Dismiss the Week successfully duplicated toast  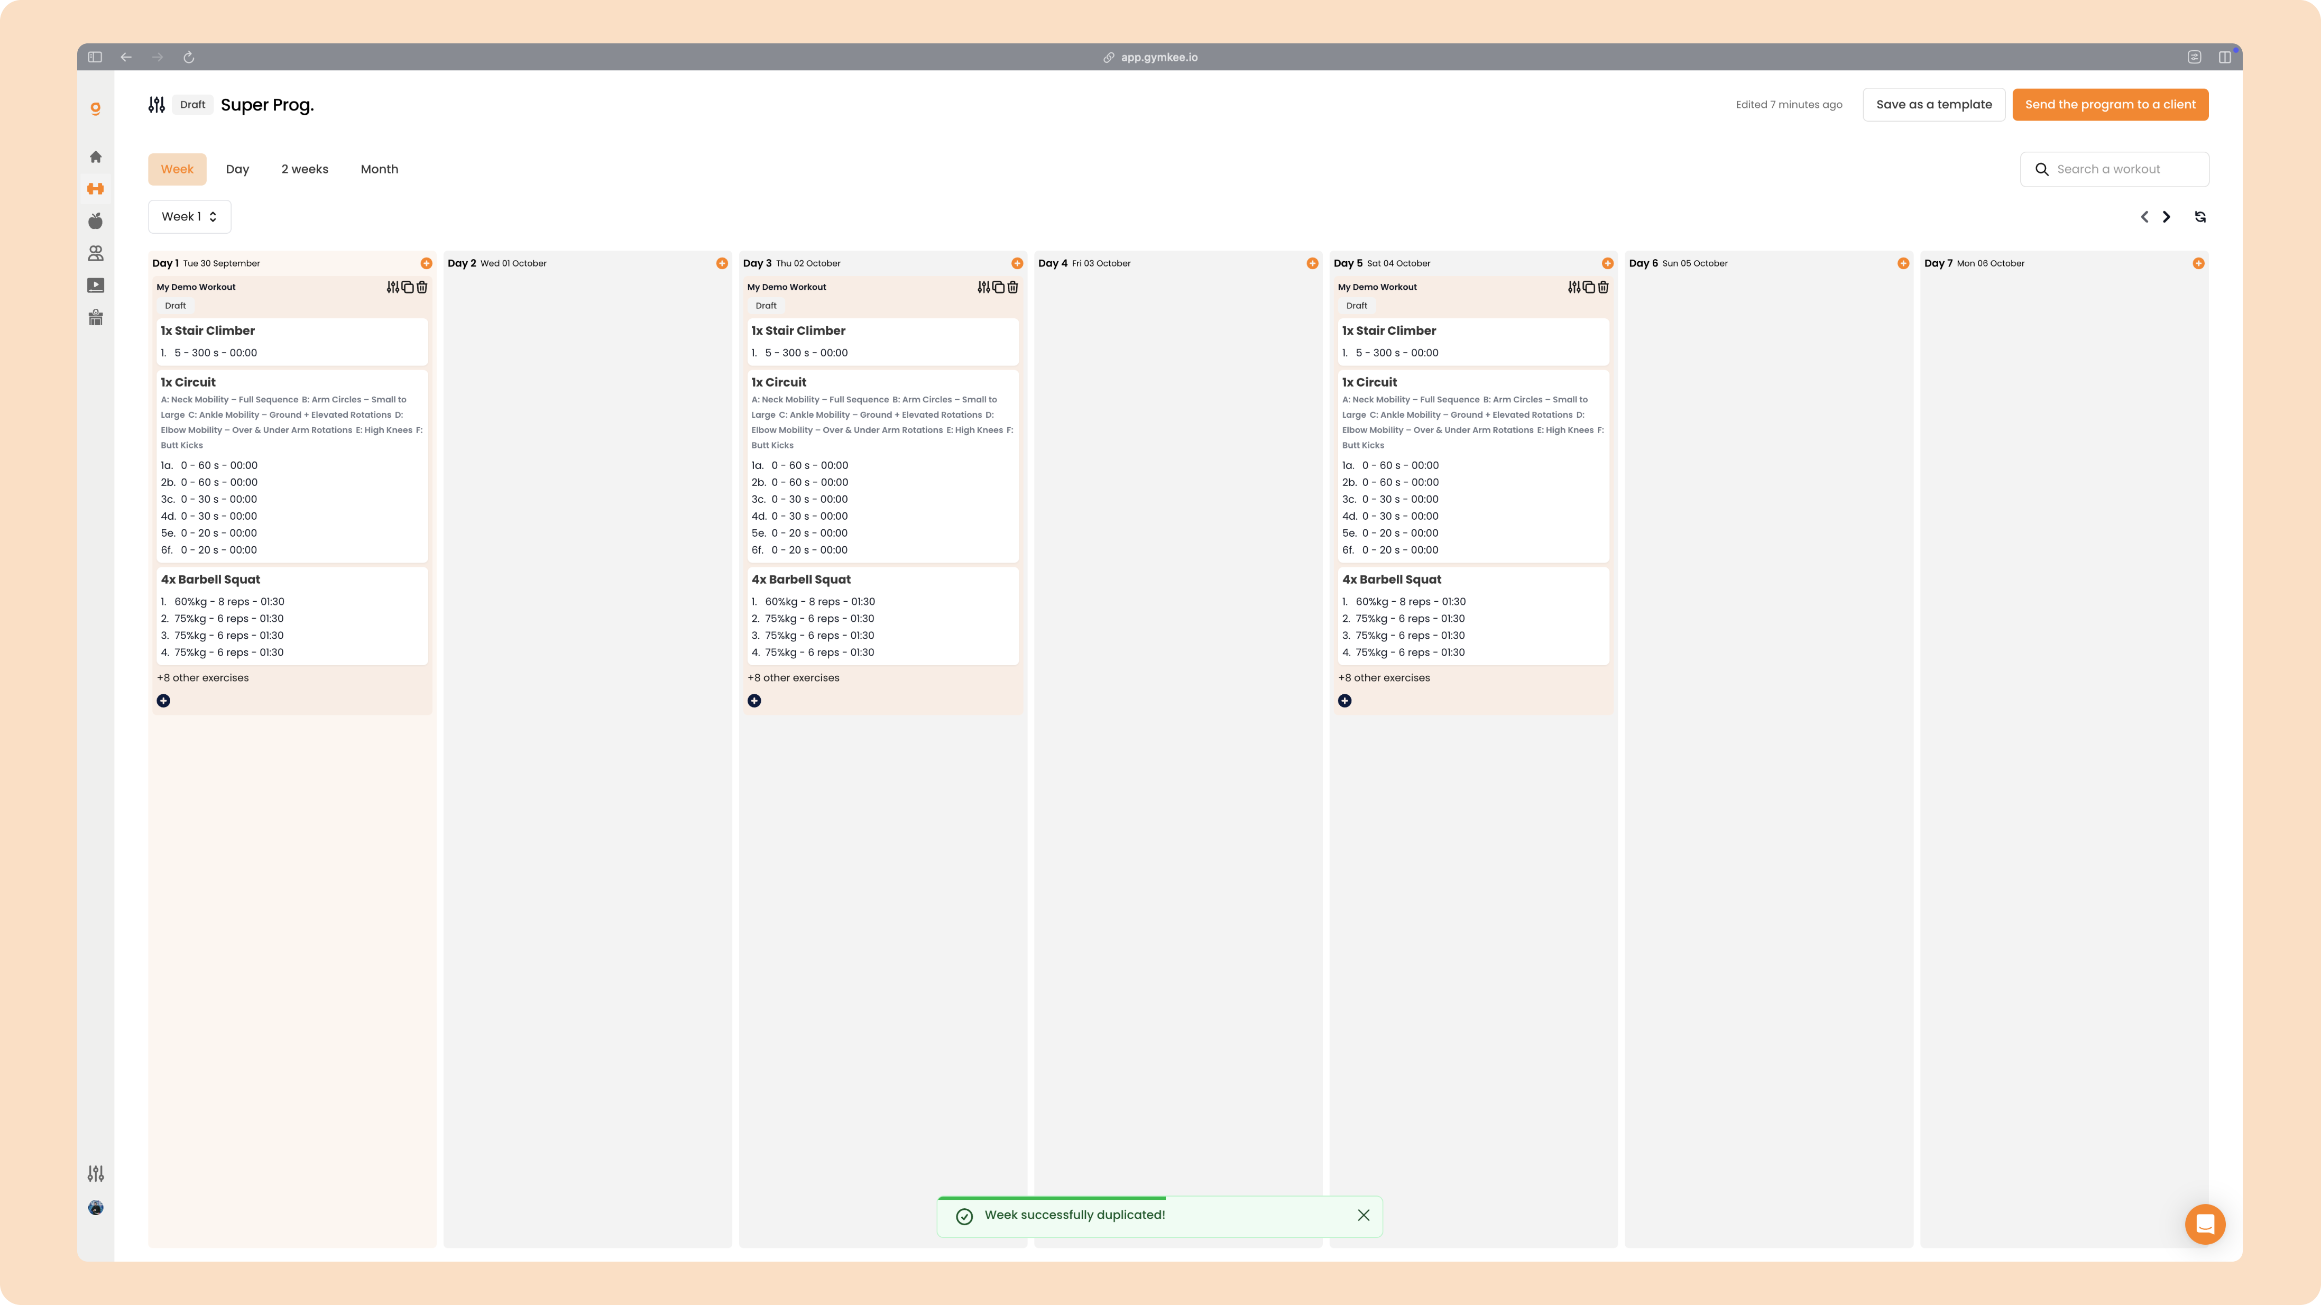[1363, 1215]
